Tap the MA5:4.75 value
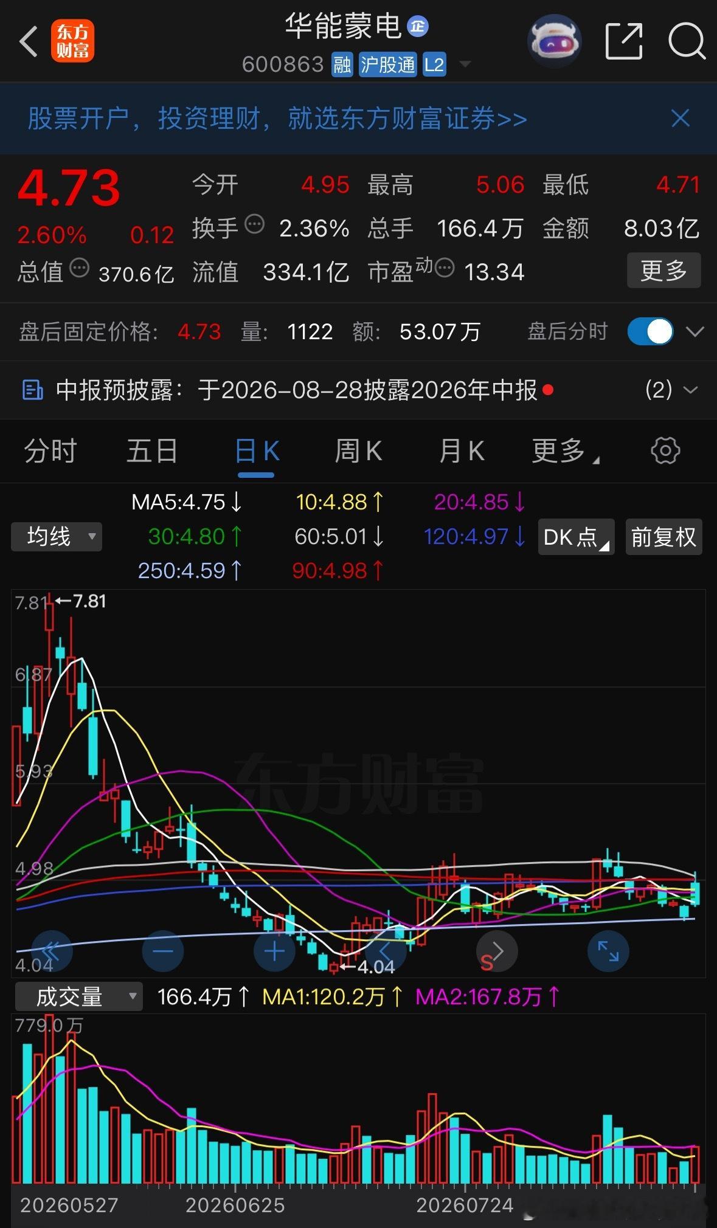This screenshot has width=717, height=1228. (187, 502)
